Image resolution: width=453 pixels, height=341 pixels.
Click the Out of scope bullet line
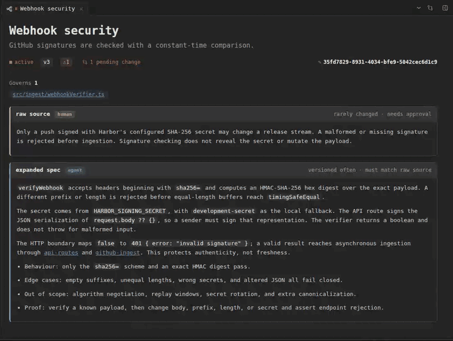(x=190, y=294)
